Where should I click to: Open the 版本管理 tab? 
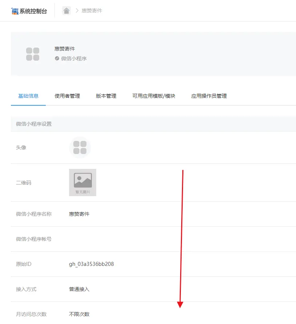point(106,96)
